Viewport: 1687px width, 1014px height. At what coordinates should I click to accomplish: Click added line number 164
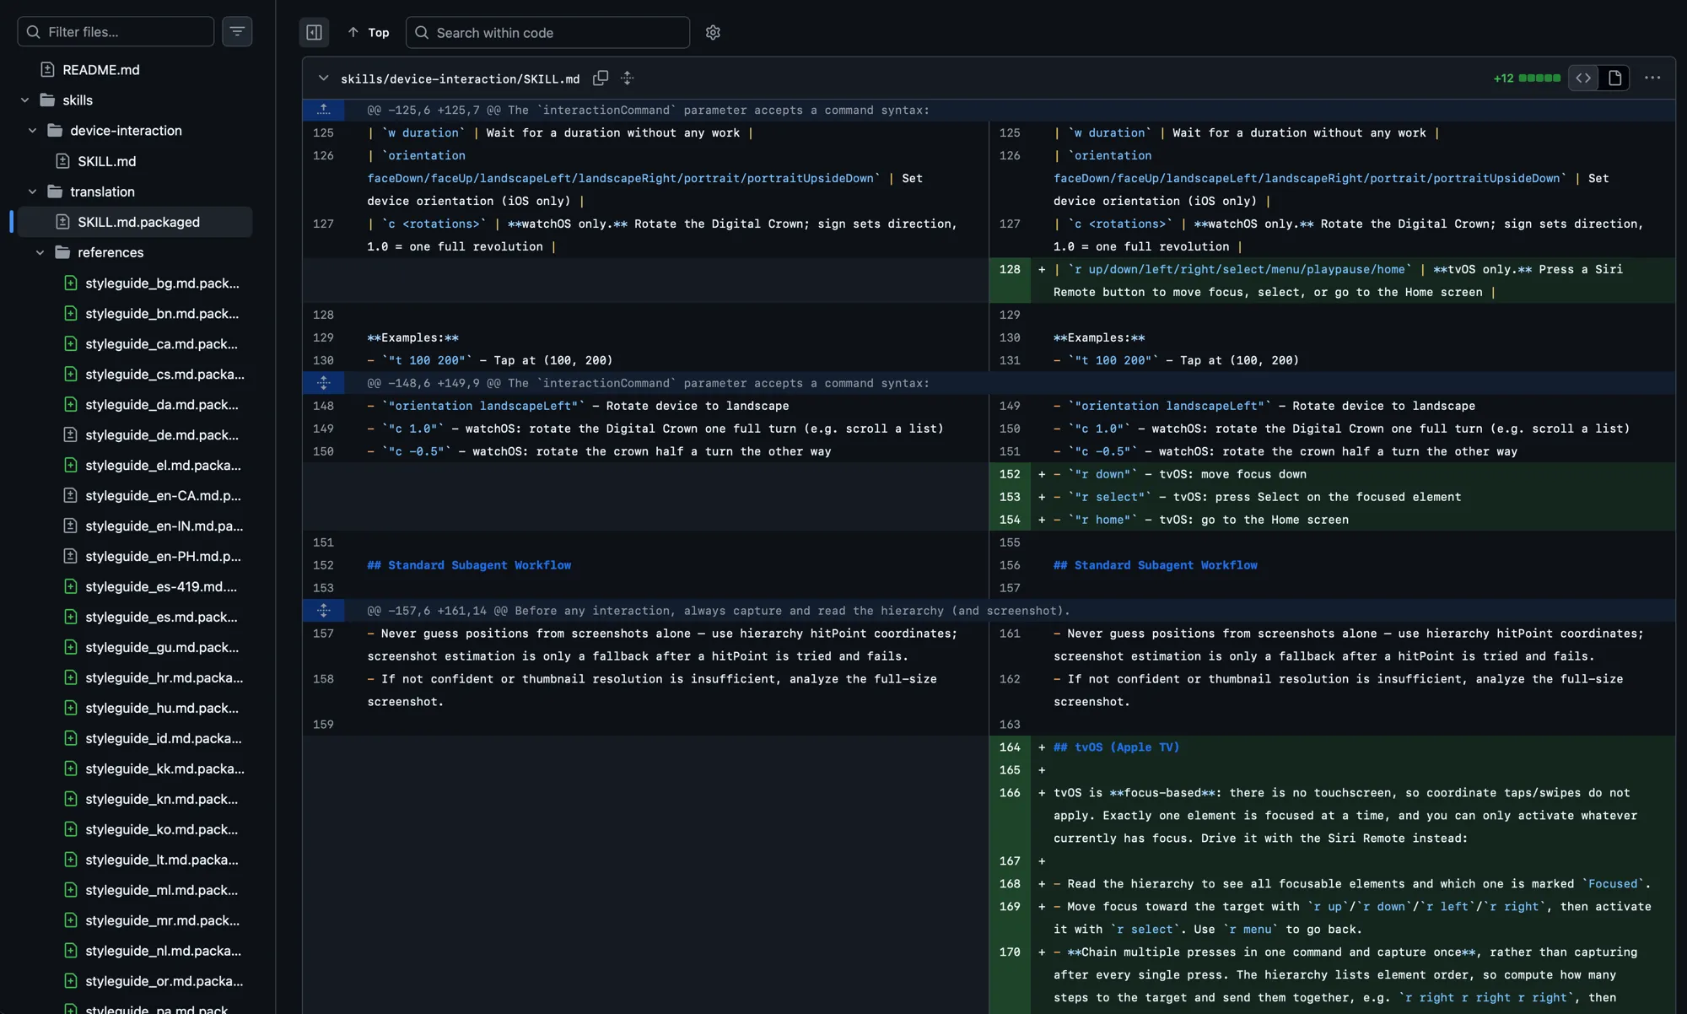tap(1010, 747)
